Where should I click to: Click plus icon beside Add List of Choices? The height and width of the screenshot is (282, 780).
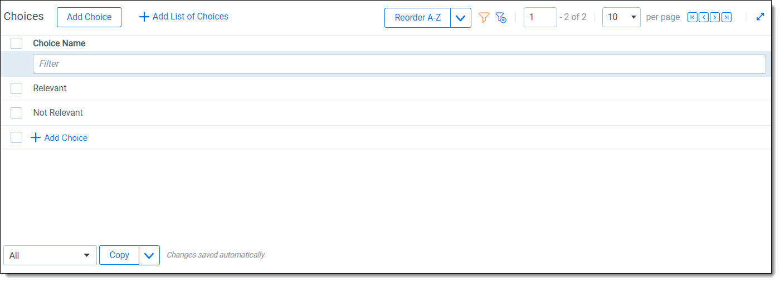point(144,17)
